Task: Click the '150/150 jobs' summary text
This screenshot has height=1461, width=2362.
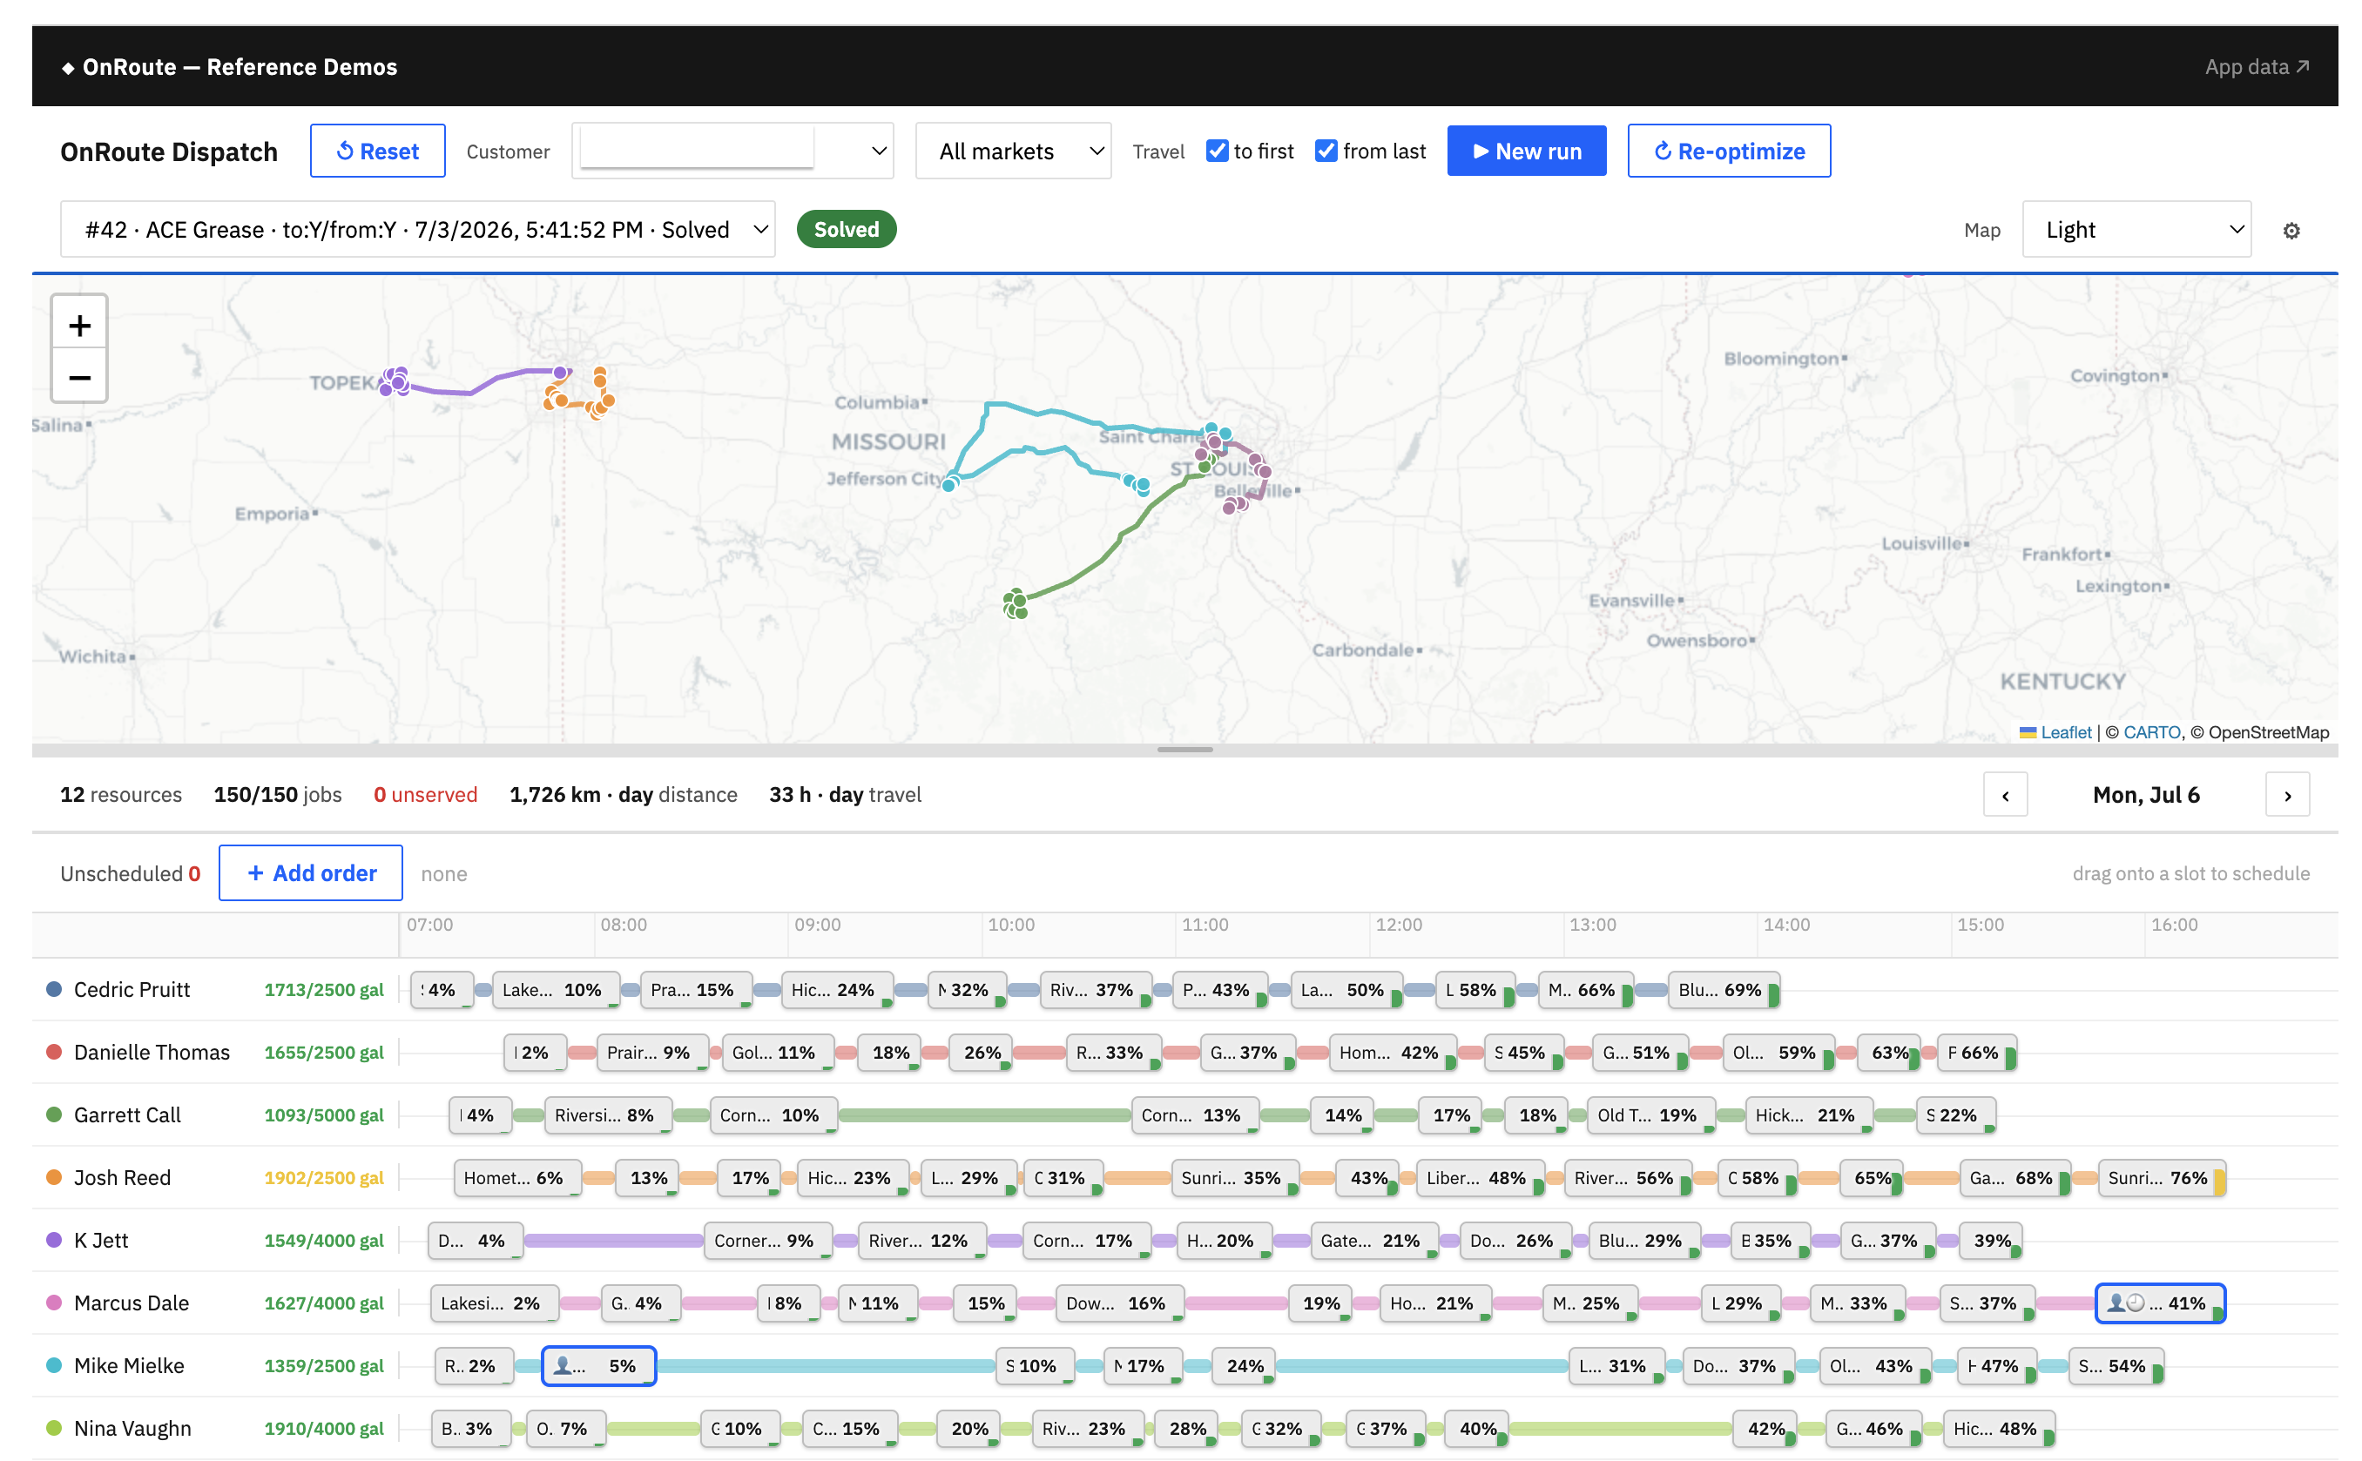Action: point(277,794)
